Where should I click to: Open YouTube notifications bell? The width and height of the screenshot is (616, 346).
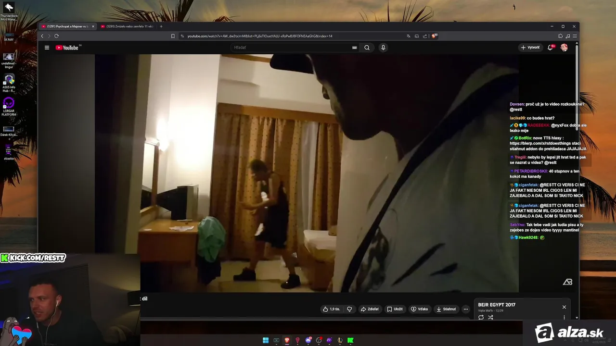(551, 48)
